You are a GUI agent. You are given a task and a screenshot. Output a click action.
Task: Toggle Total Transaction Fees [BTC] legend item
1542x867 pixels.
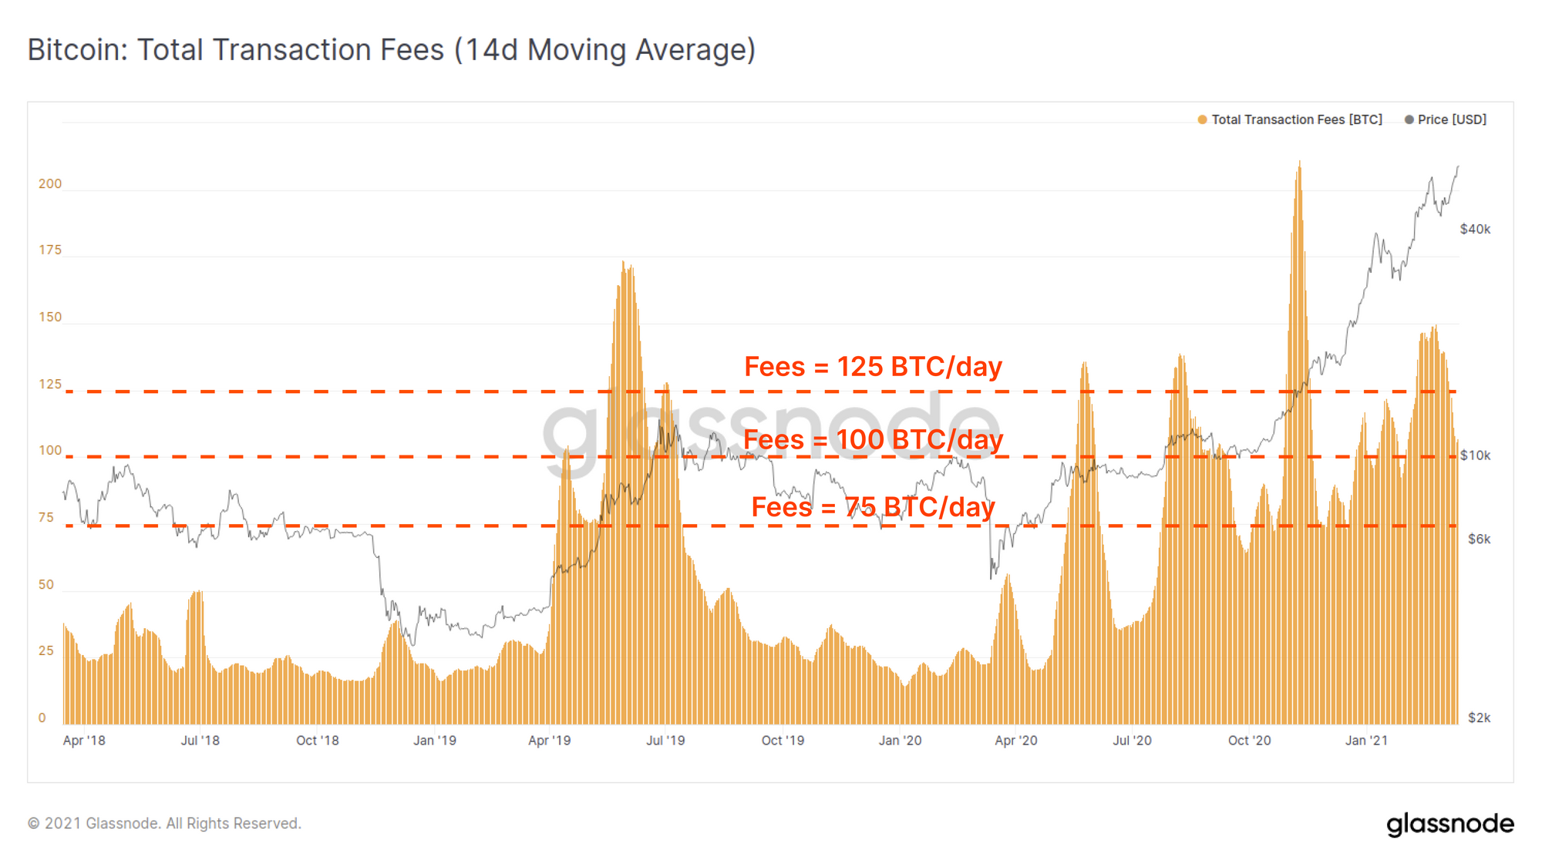click(x=1296, y=119)
